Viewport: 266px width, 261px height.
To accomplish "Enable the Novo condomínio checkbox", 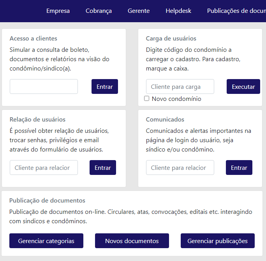I will pos(147,99).
